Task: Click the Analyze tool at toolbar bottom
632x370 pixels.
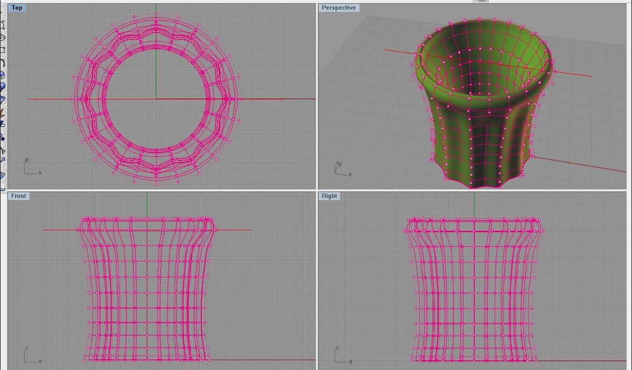Action: (2, 175)
